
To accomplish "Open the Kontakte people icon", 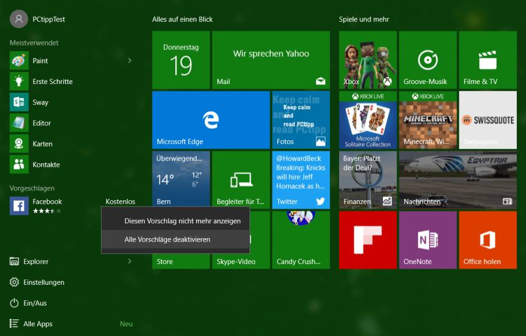I will [x=19, y=165].
